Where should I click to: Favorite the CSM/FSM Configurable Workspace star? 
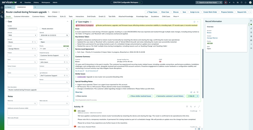click(140, 3)
